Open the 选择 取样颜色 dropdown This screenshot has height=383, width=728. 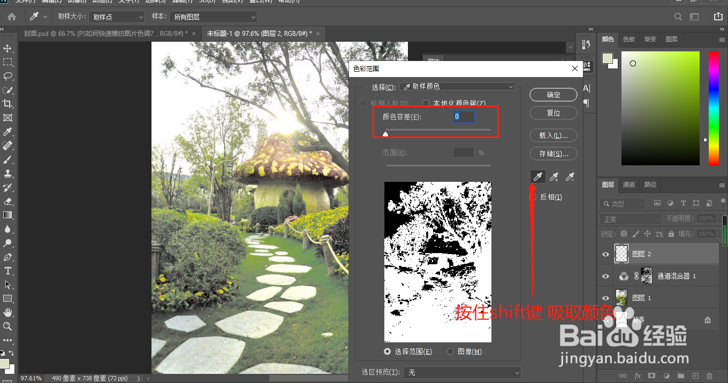(x=457, y=87)
